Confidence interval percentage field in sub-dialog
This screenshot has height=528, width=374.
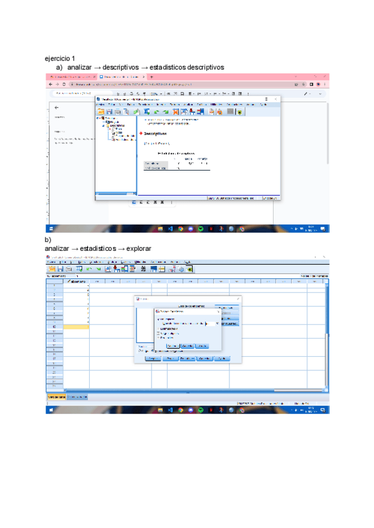[209, 324]
